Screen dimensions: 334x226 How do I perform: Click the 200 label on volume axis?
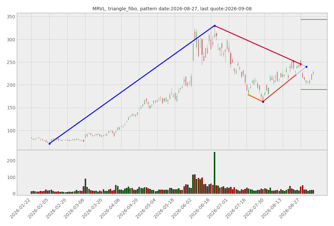[x=11, y=161]
